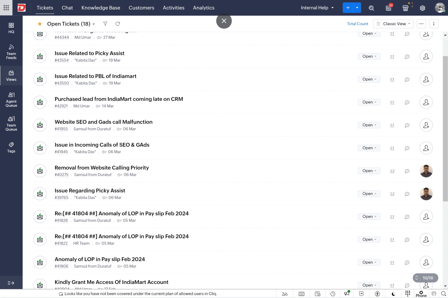
Task: Open assignee avatar for Issue Regarding Picky Assist
Action: tap(426, 194)
